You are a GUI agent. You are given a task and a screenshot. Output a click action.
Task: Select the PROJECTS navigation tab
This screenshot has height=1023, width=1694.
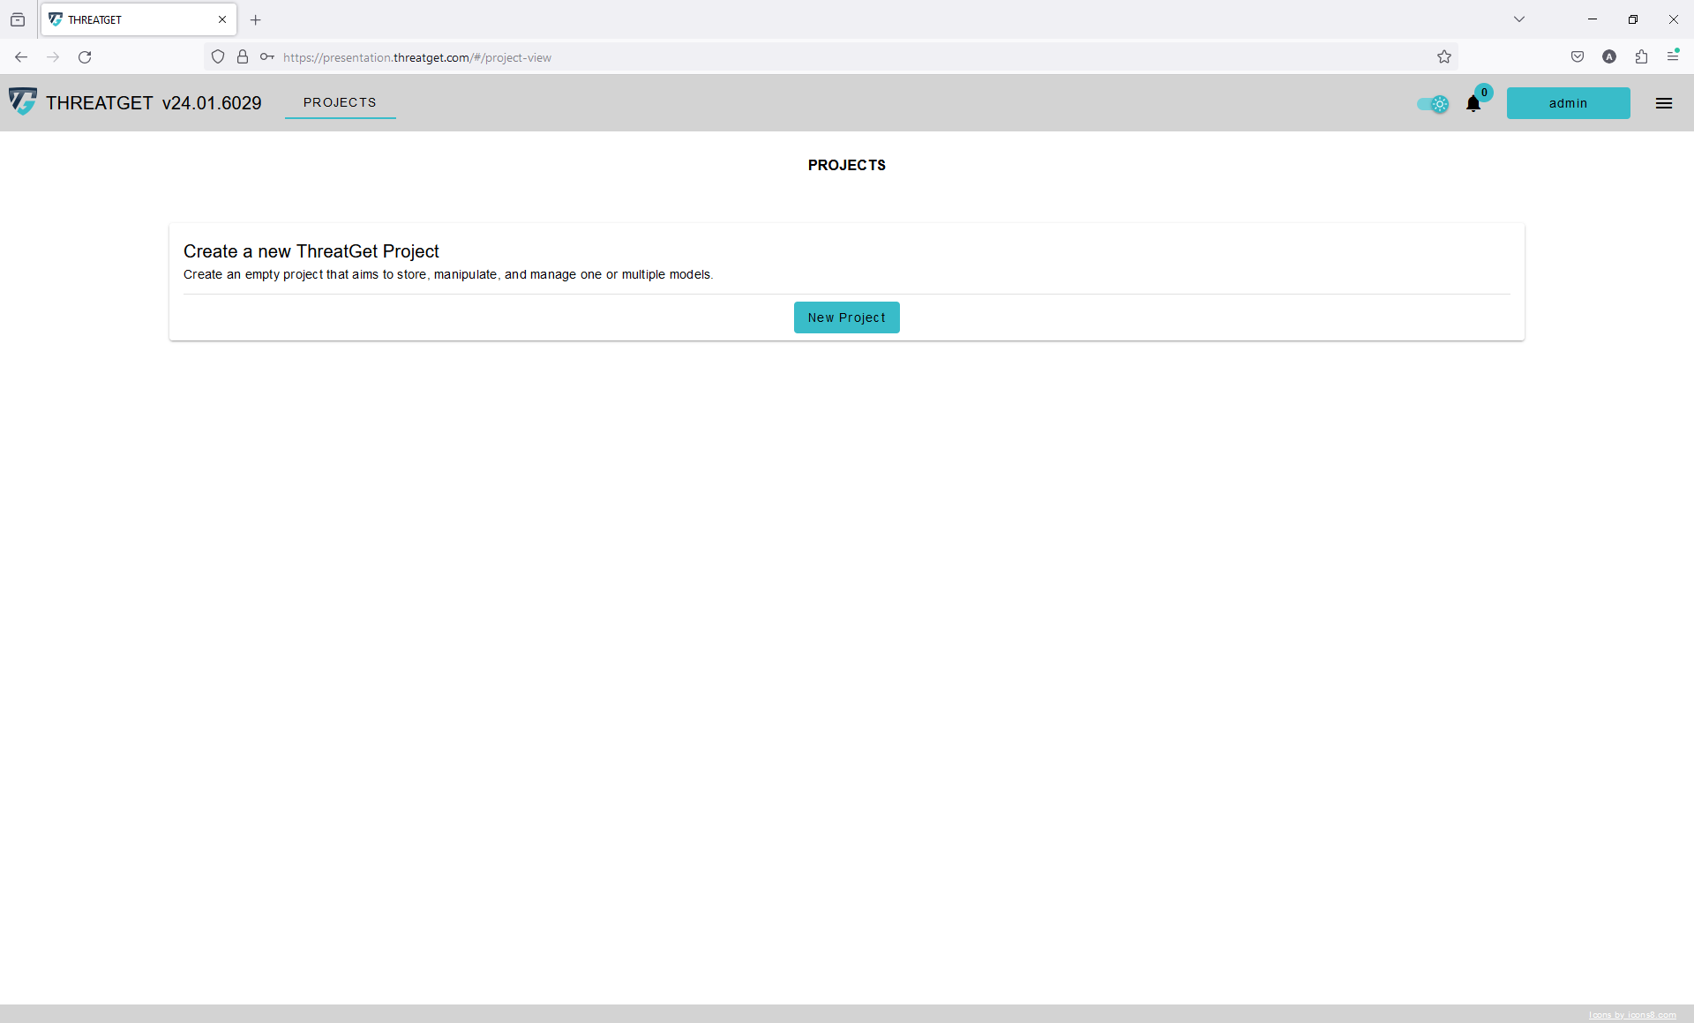tap(340, 102)
